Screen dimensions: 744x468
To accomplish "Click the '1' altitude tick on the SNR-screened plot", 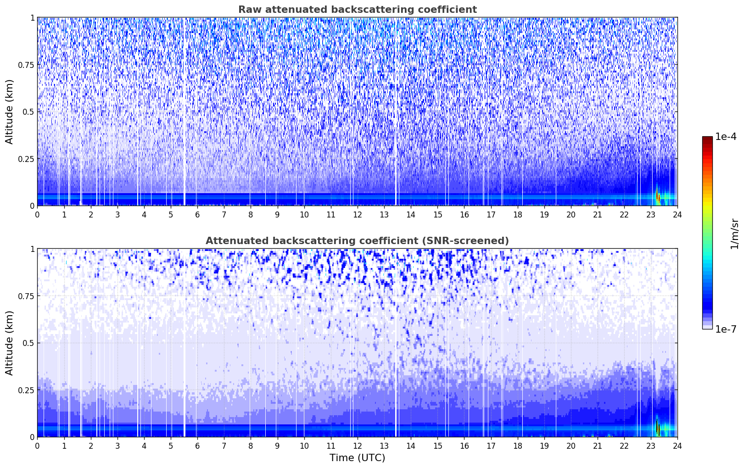I will pos(32,249).
